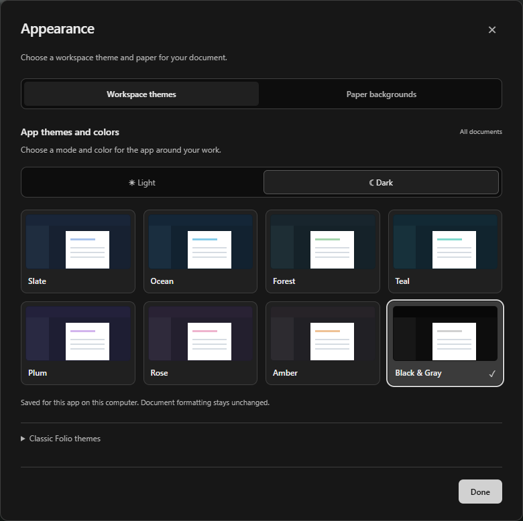Choose the Amber theme card
523x521 pixels.
323,343
